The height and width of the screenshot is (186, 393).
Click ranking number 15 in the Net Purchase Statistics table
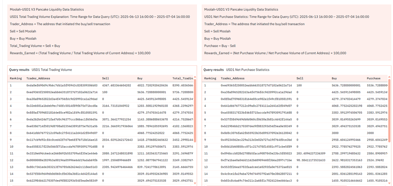206,180
